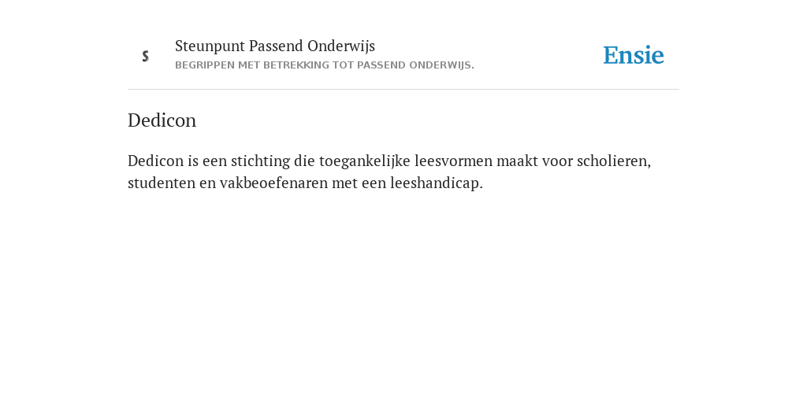807x403 pixels.
Task: Click the word 'BEGRIPPEN' in the subtitle
Action: (x=205, y=65)
